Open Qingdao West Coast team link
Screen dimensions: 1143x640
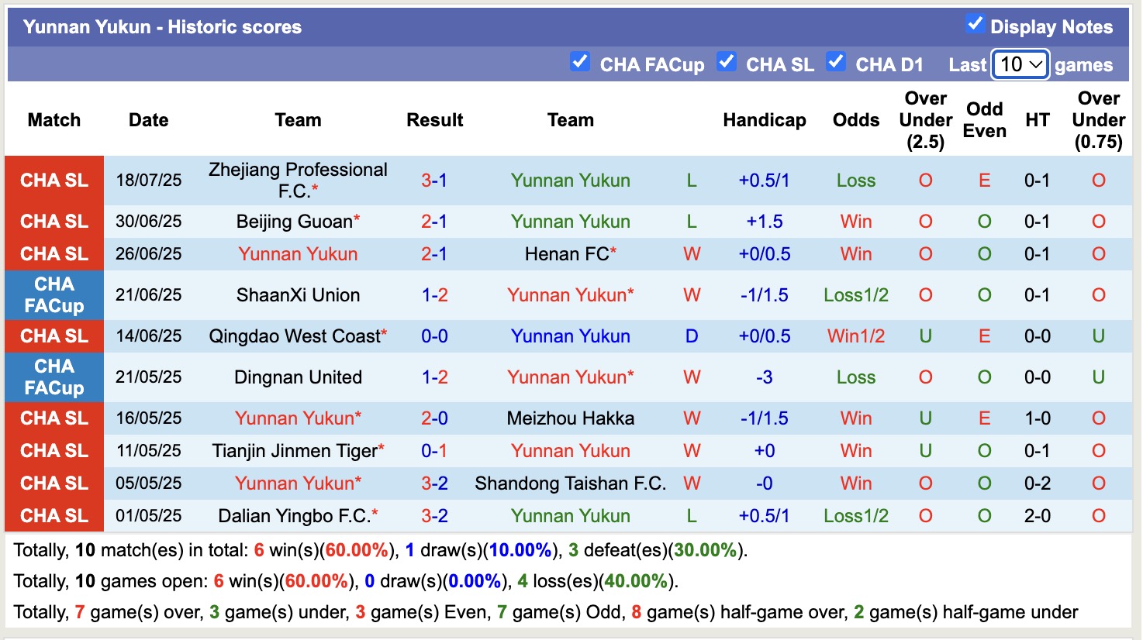(296, 335)
